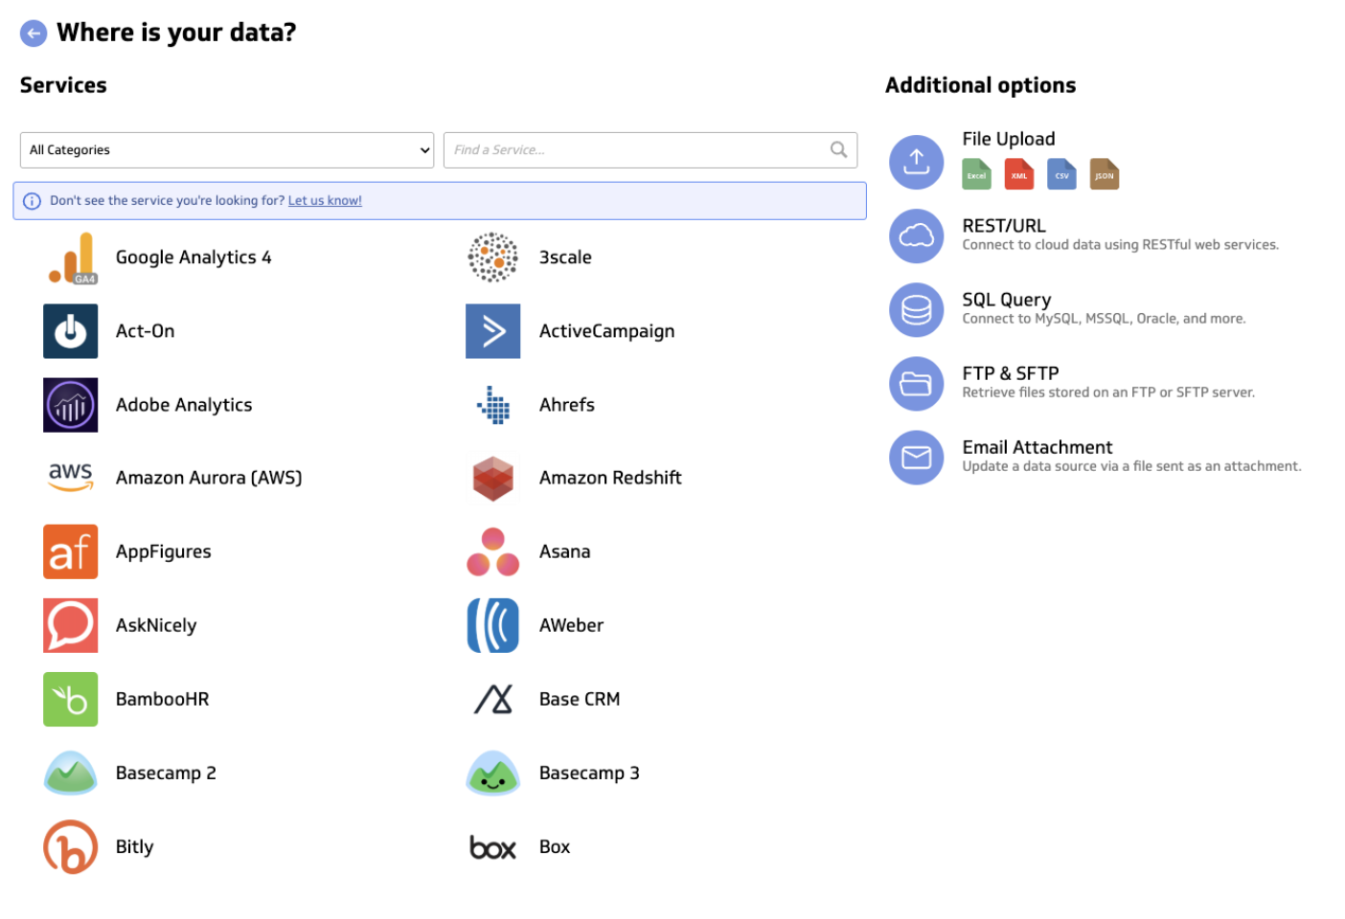Click the Bitly service logo
1345x919 pixels.
point(70,846)
